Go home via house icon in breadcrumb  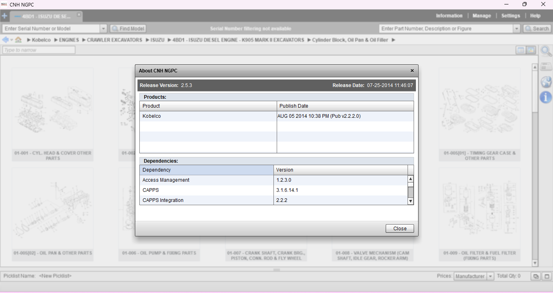18,40
